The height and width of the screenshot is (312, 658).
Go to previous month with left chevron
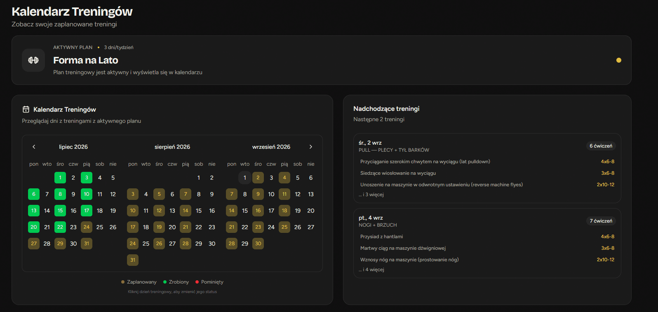click(x=34, y=147)
